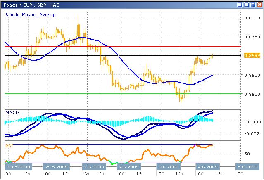Click the pause button in title bar
The width and height of the screenshot is (264, 180).
[240, 5]
